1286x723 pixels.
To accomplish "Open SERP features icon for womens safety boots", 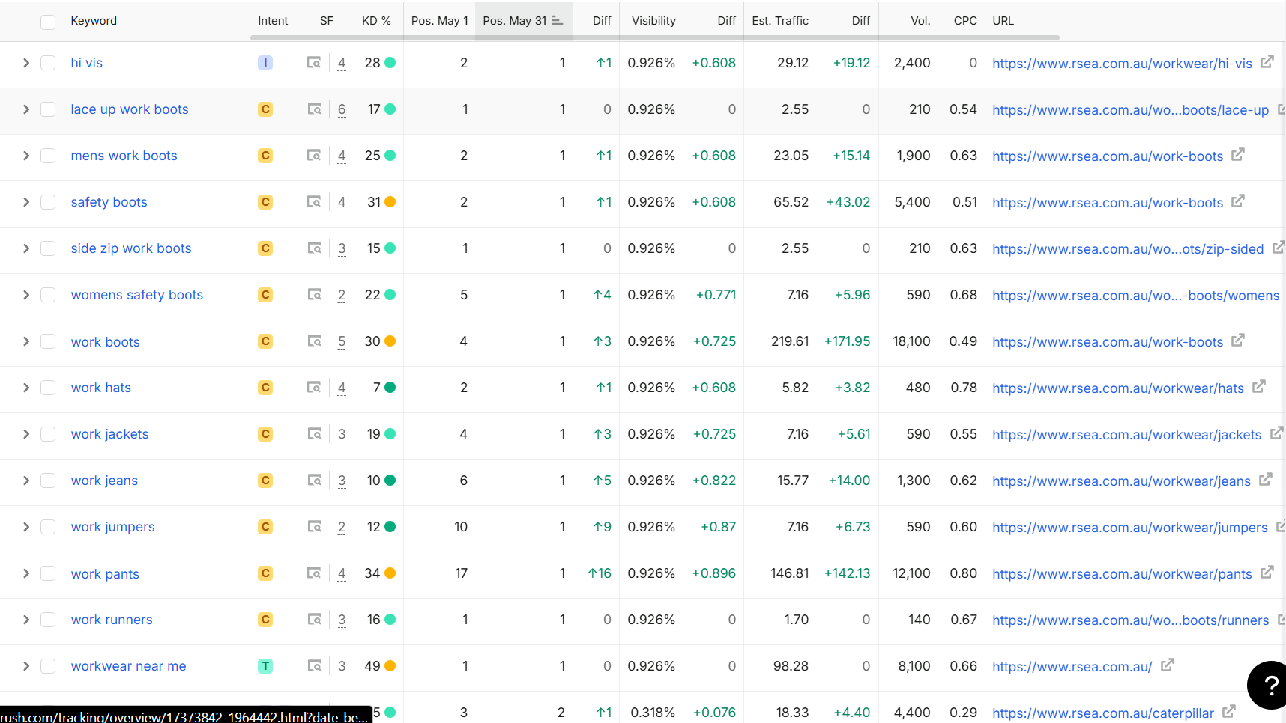I will click(315, 295).
